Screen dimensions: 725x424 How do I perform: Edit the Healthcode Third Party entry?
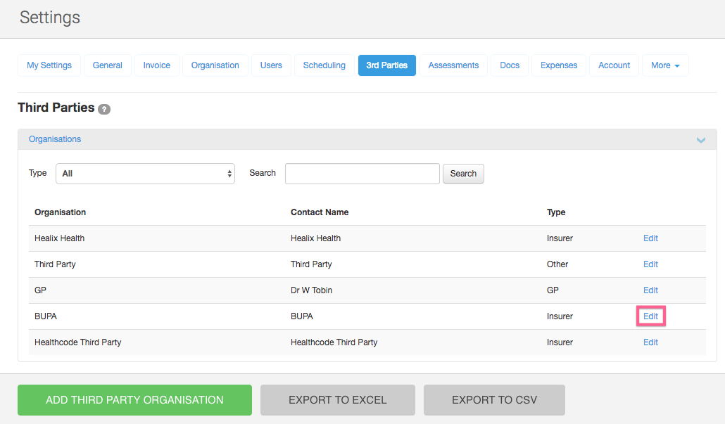(x=650, y=342)
